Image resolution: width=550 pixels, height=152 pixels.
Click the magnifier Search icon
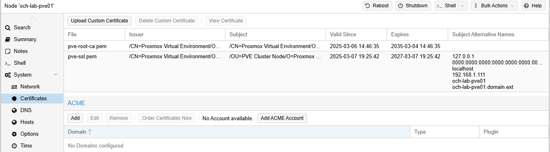pyautogui.click(x=7, y=28)
